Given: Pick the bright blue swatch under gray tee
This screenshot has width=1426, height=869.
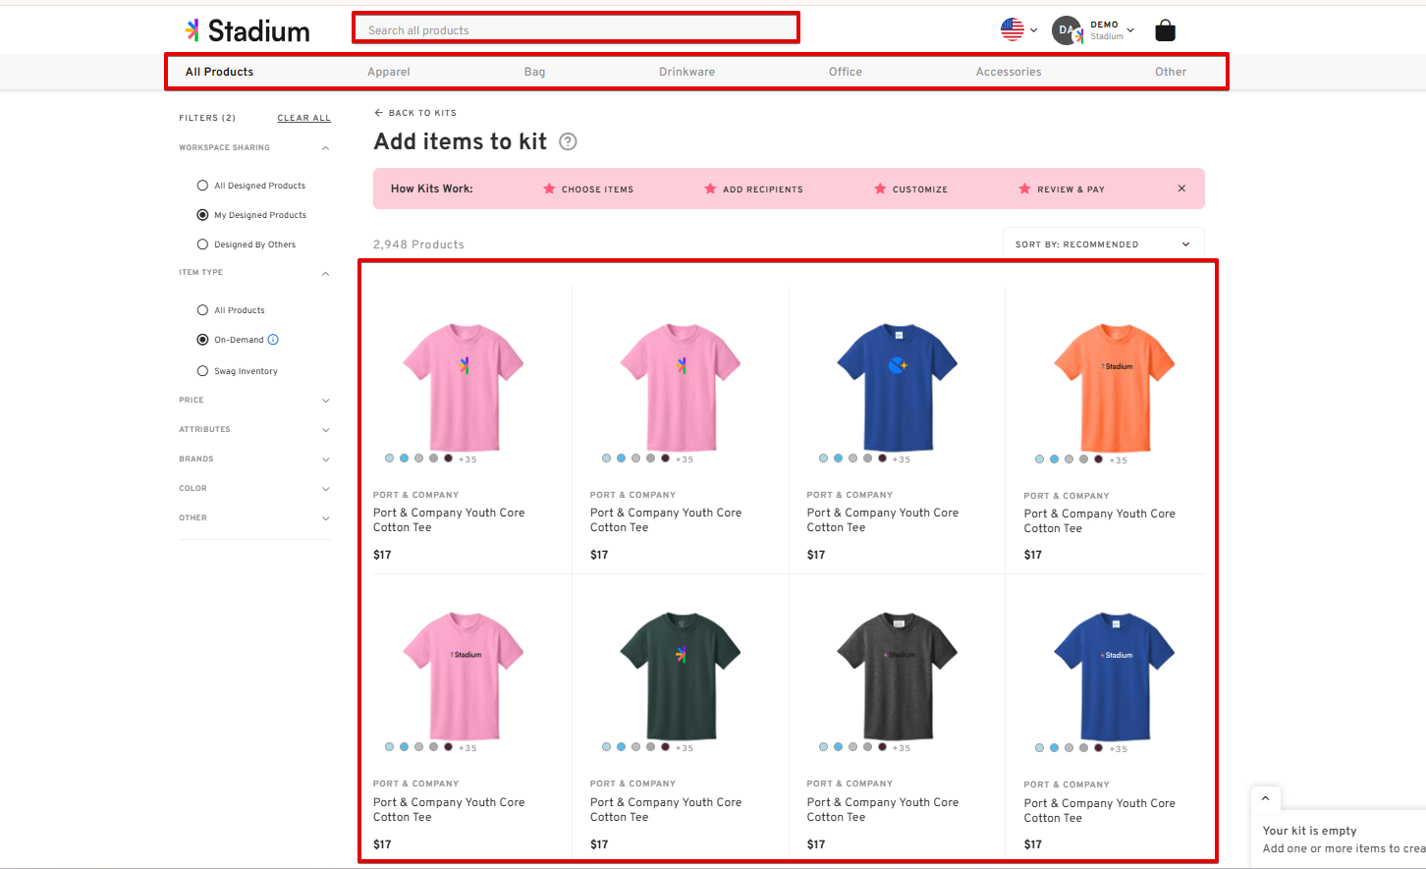Looking at the screenshot, I should point(838,747).
